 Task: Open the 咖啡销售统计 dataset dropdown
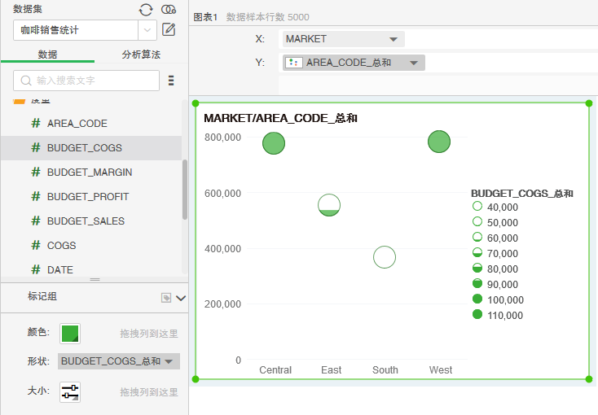147,30
